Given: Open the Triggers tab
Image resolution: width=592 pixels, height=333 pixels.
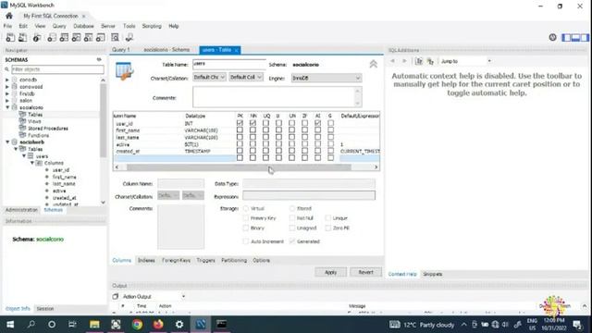Looking at the screenshot, I should [x=205, y=260].
